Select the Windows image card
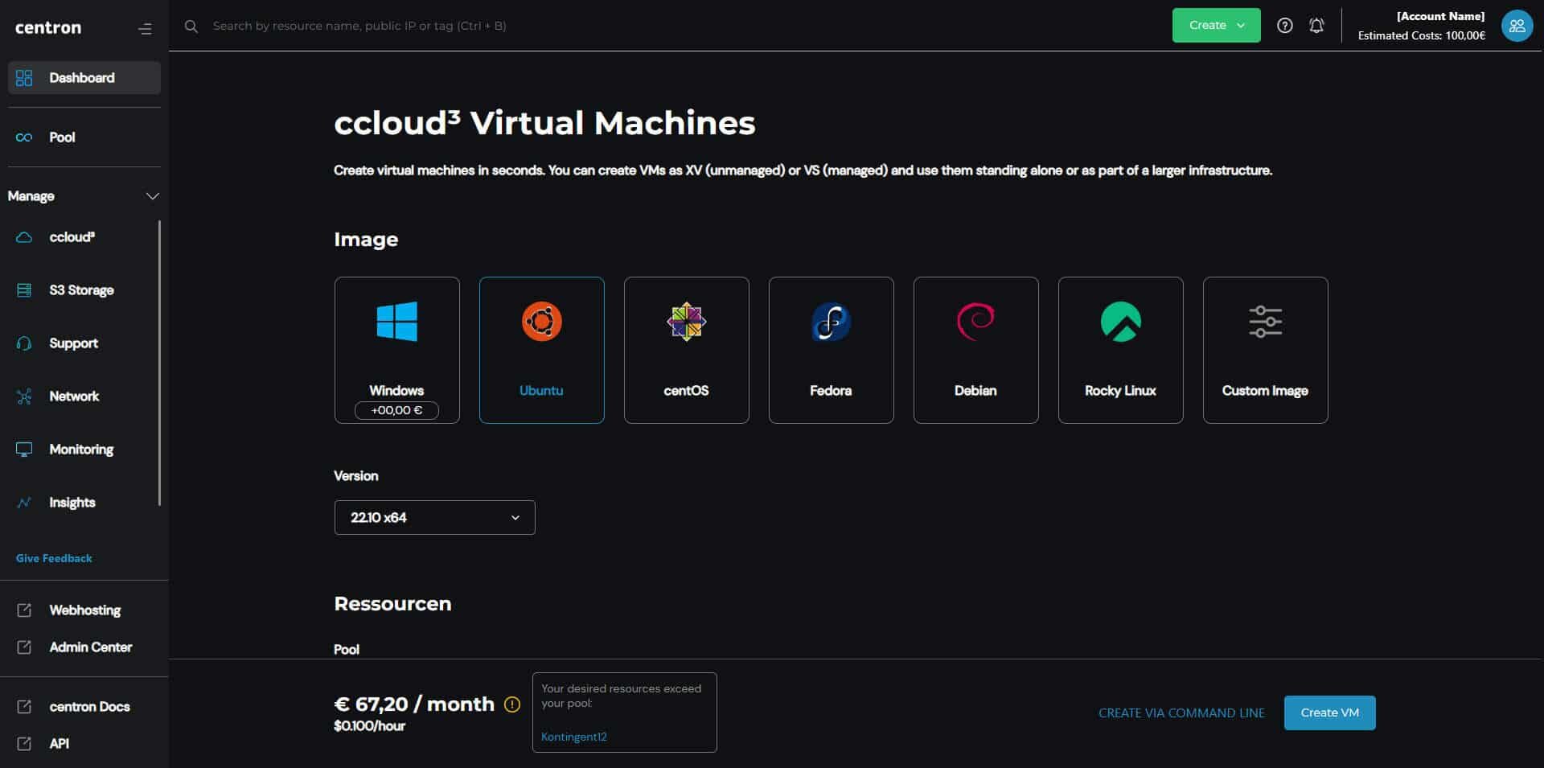The image size is (1544, 768). click(x=397, y=350)
